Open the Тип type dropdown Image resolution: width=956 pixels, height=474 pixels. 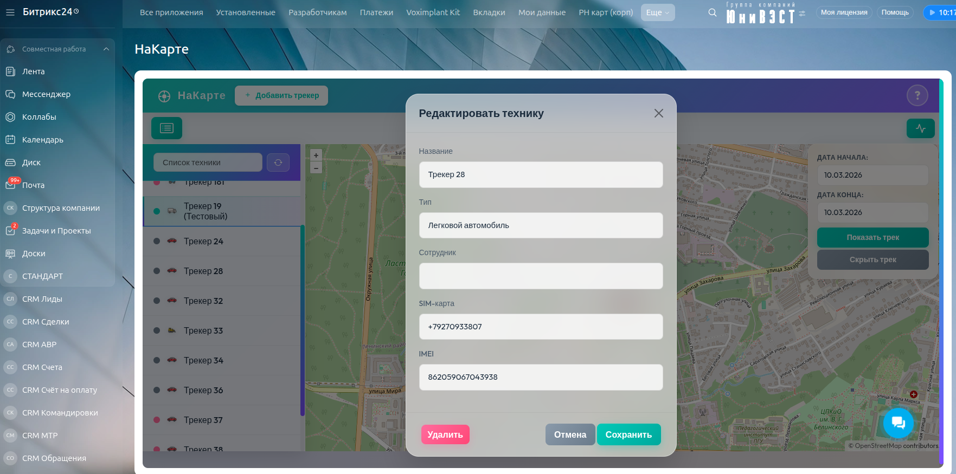541,225
